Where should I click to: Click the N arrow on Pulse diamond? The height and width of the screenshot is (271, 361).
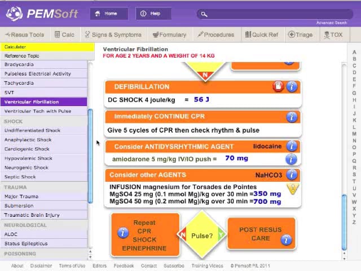[183, 235]
